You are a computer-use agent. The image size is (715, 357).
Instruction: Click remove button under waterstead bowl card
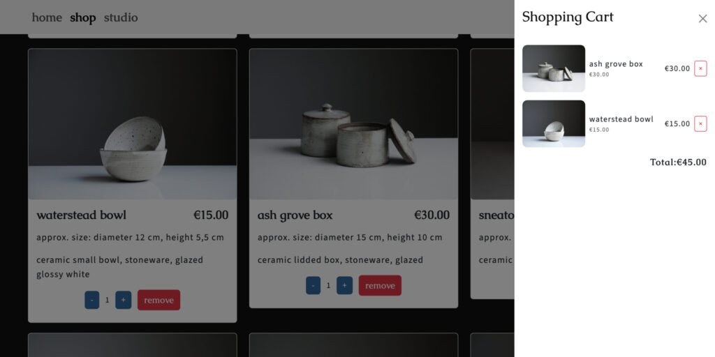pyautogui.click(x=159, y=300)
